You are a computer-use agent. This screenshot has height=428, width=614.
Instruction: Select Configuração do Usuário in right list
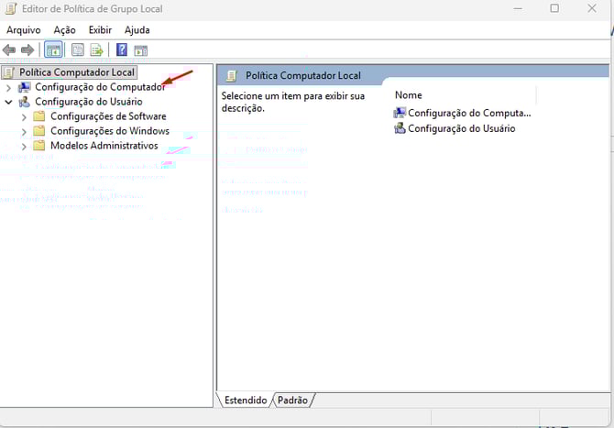(461, 128)
